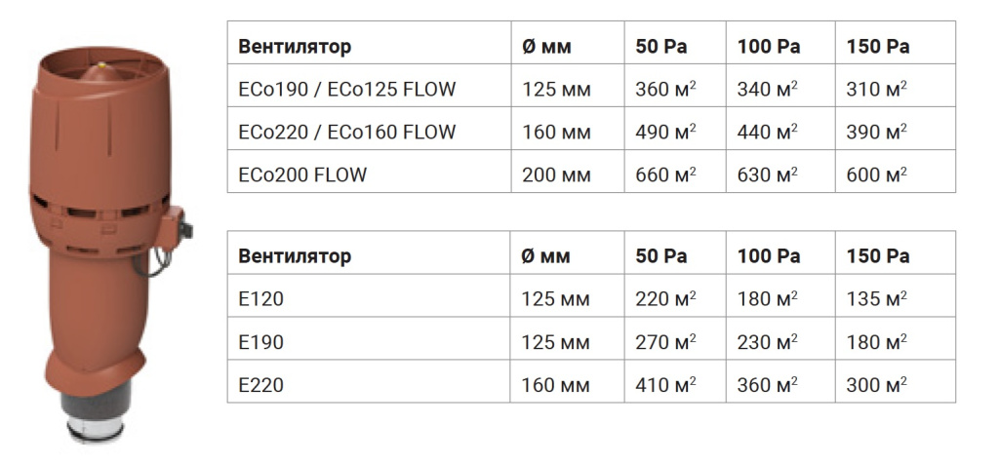Click the 600 м² value cell
999x464 pixels.
896,172
